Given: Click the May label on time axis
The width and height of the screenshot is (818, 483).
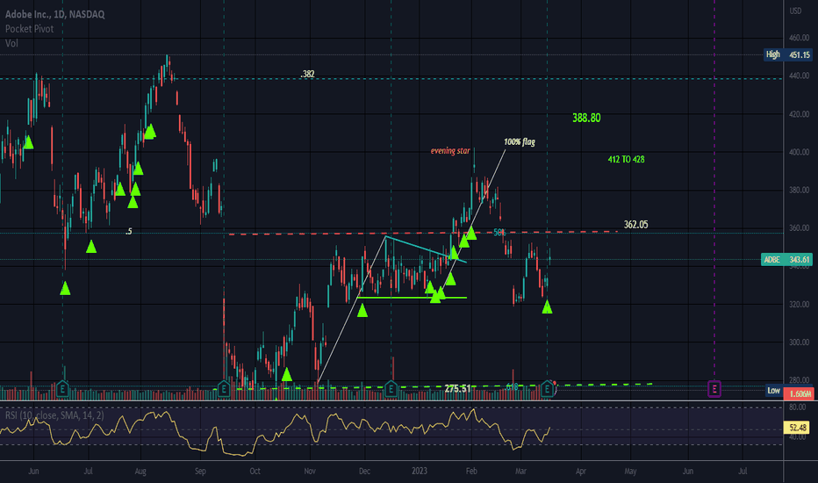Looking at the screenshot, I should pyautogui.click(x=630, y=471).
